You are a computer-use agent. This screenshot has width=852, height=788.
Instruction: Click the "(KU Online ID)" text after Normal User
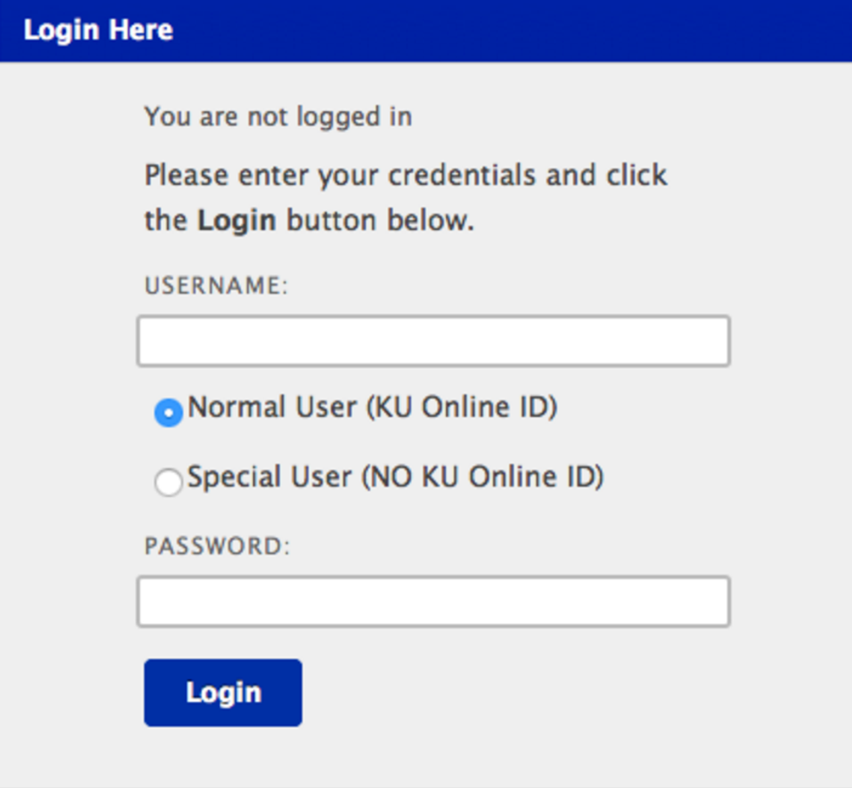(x=462, y=407)
